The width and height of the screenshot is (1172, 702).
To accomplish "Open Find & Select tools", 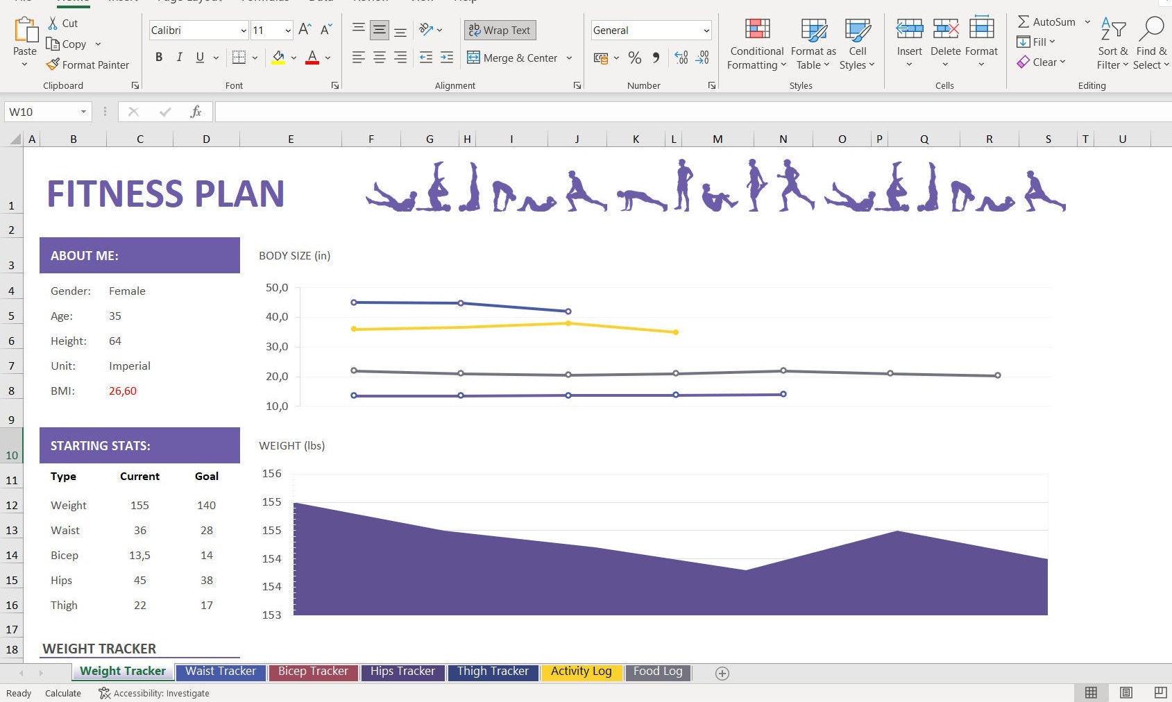I will (1150, 42).
